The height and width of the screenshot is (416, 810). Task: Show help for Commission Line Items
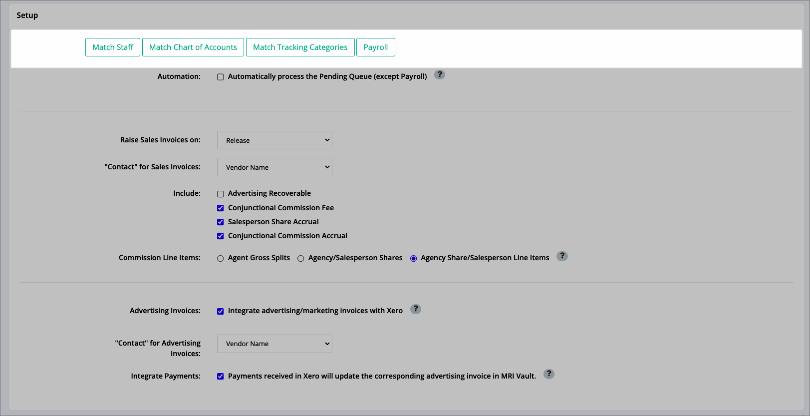[x=562, y=256]
